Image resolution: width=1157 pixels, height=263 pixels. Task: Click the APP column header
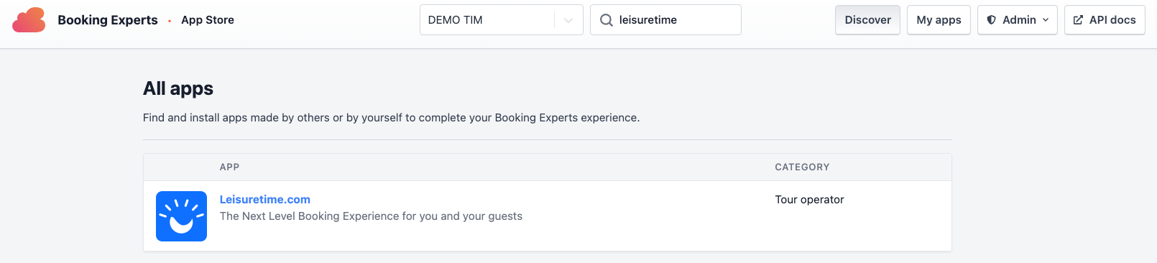[229, 167]
